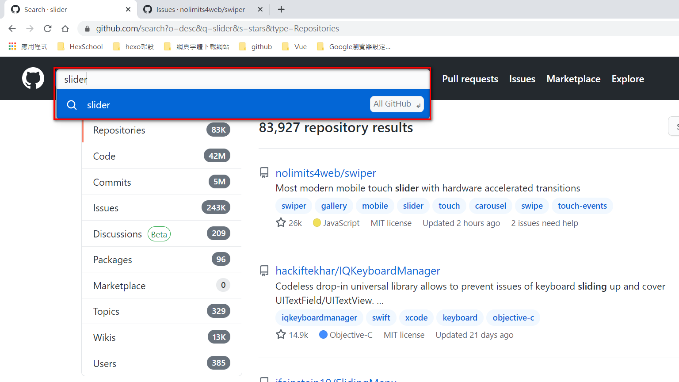Click the padlock site info icon
The width and height of the screenshot is (679, 382).
pos(87,29)
